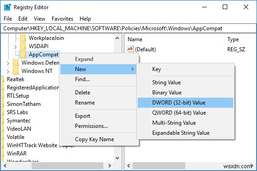Viewport: 257px width, 171px height.
Task: Click REG_SZ type of (Default) value
Action: 236,50
